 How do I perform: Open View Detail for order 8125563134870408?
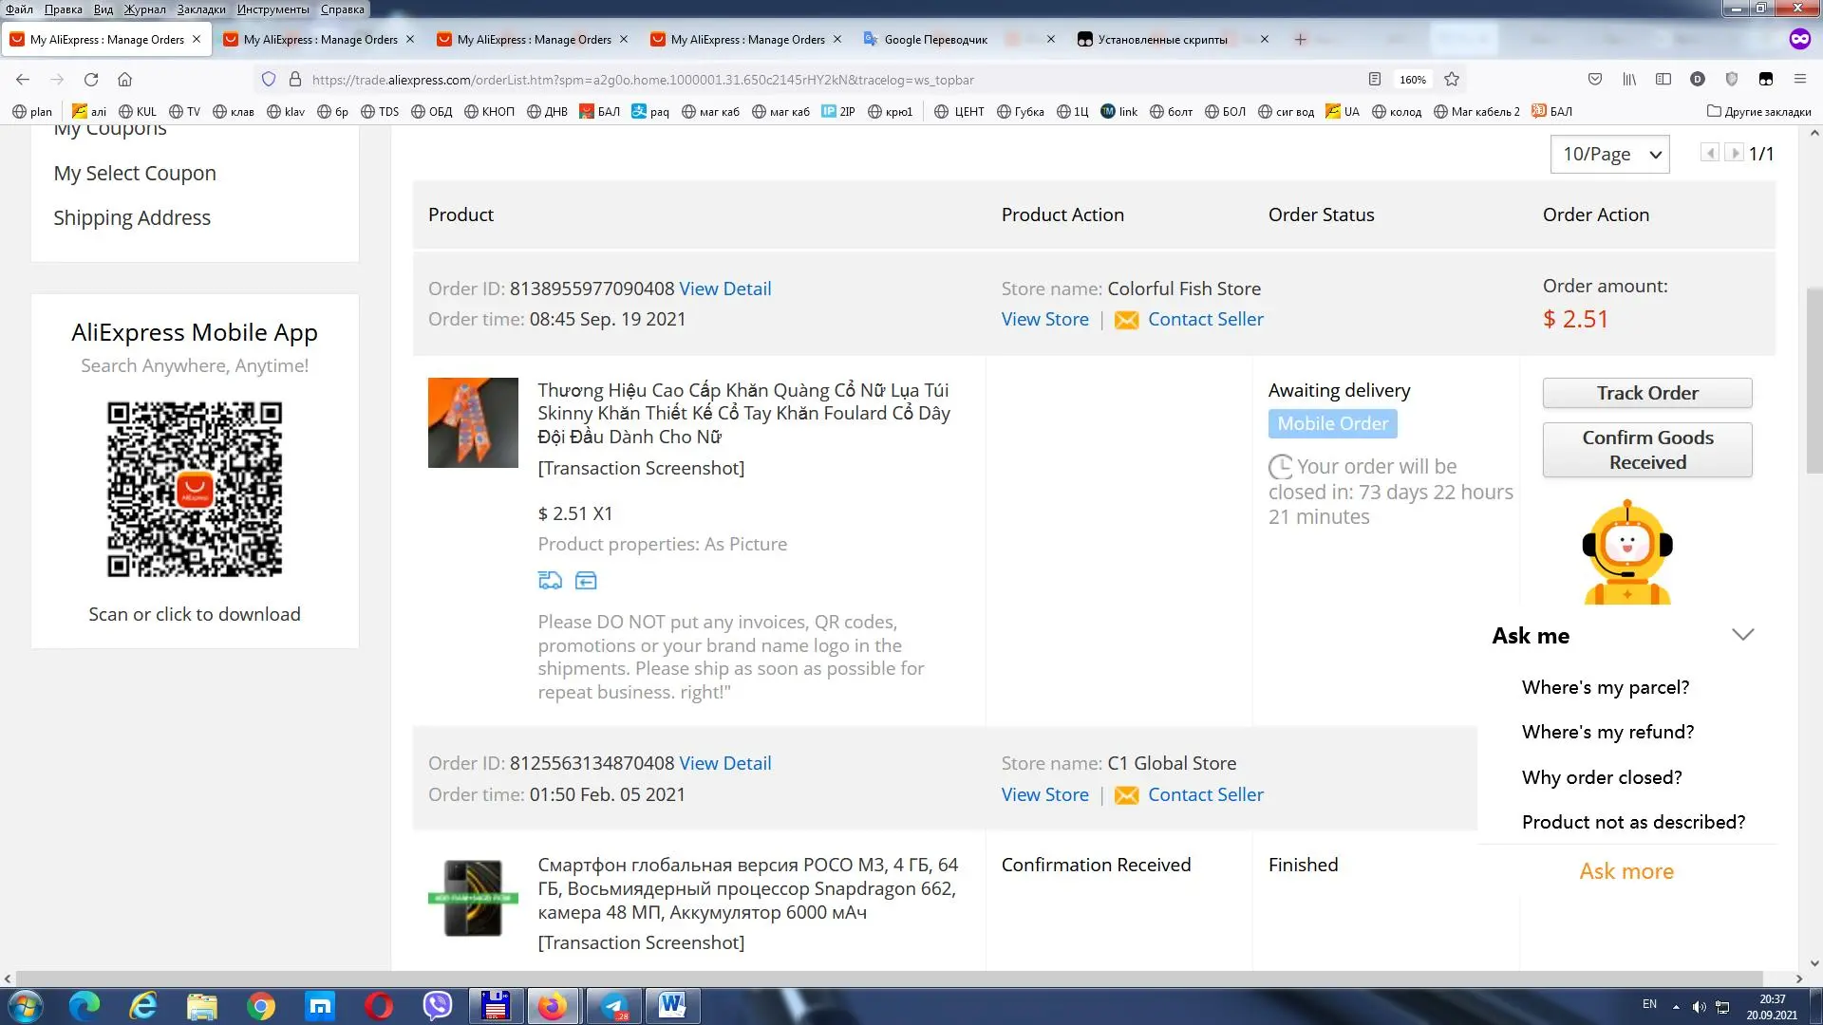tap(725, 763)
